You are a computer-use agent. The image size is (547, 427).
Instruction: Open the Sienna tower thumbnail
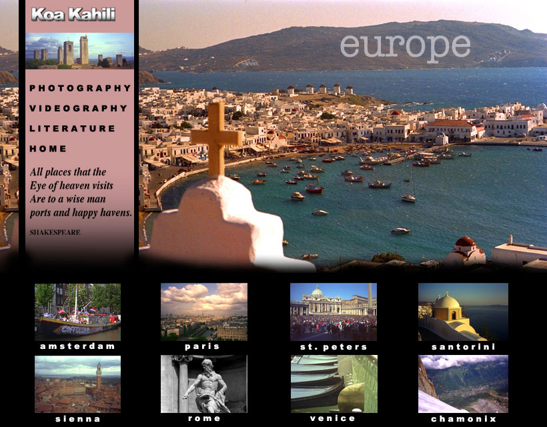click(77, 384)
